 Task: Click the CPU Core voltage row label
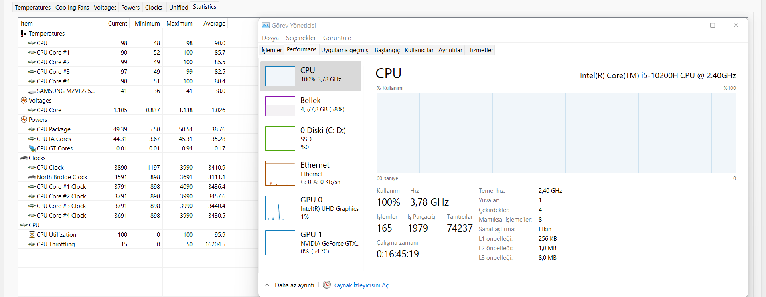[x=49, y=110]
